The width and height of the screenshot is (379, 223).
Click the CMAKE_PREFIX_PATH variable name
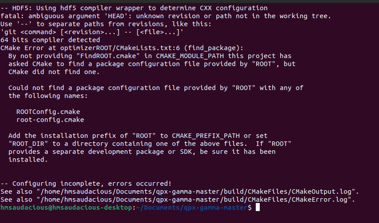206,136
